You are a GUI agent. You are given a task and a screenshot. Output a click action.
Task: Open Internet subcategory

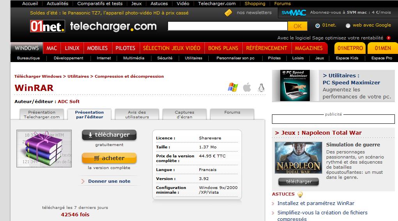(104, 58)
